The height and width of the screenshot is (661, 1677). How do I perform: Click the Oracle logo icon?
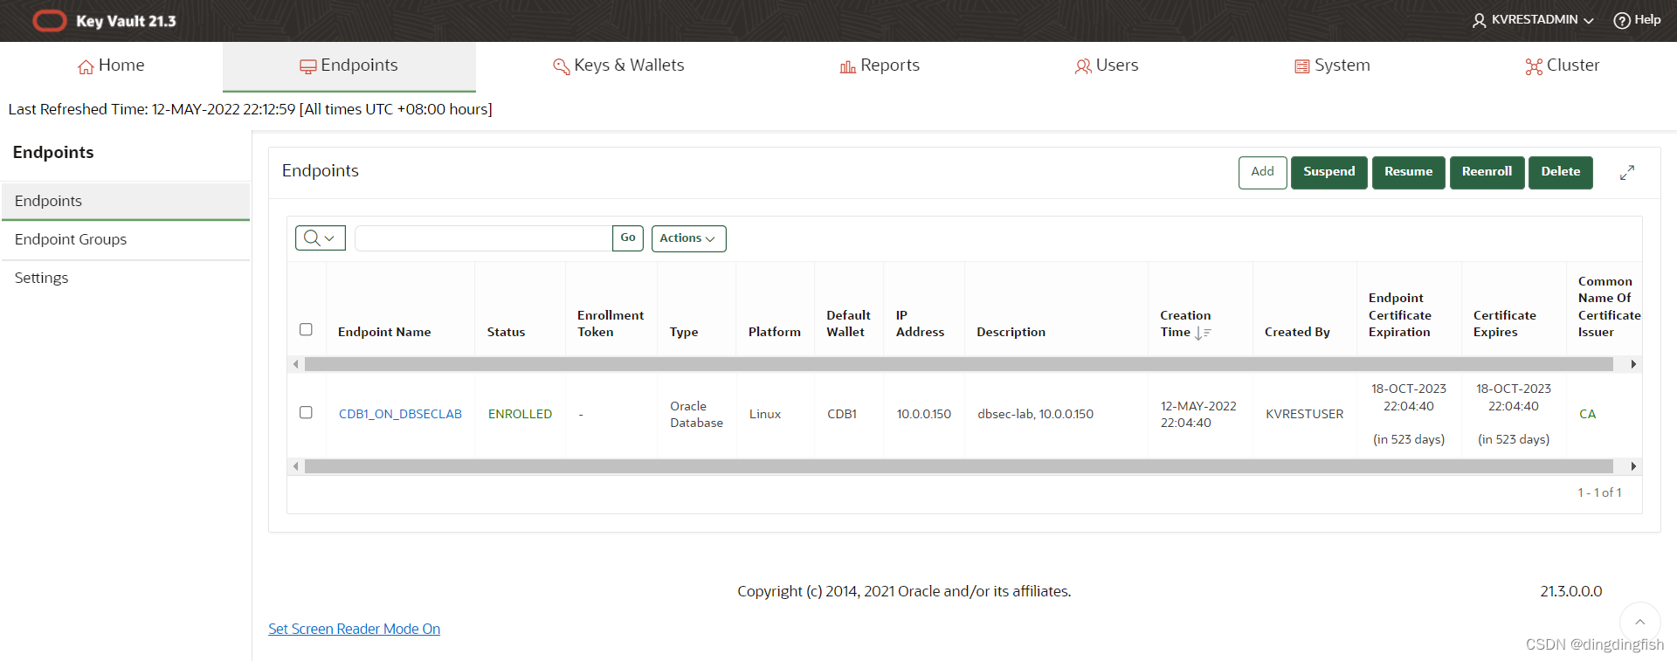(x=49, y=21)
